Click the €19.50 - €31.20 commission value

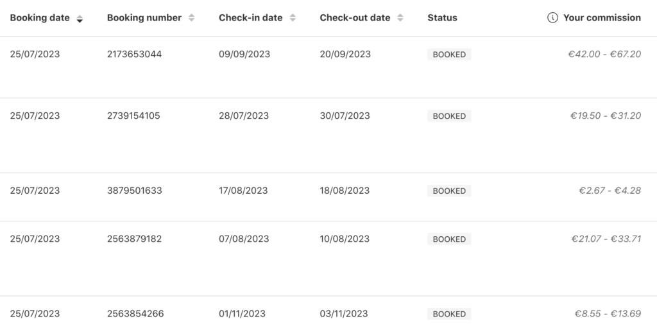pyautogui.click(x=605, y=116)
